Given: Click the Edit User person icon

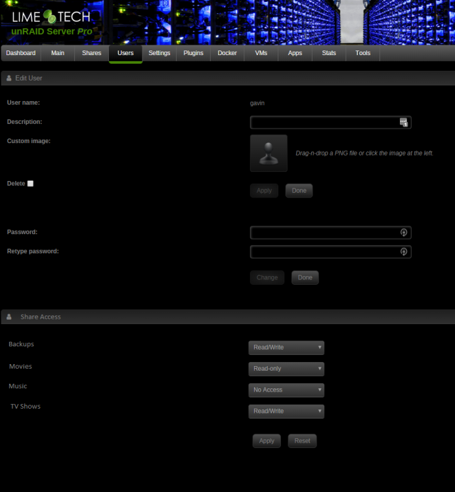Looking at the screenshot, I should (9, 78).
